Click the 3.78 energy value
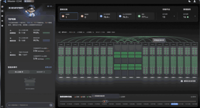The height and width of the screenshot is (108, 200). pos(35,59)
